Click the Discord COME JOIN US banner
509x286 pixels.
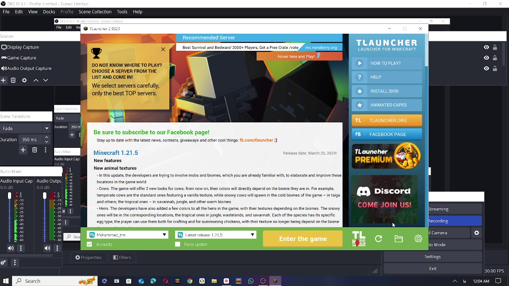click(385, 200)
